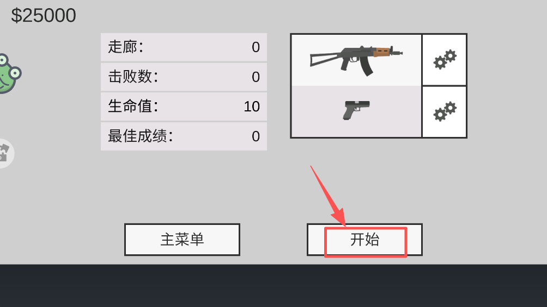Click the red arrow pointer graphic
Image resolution: width=547 pixels, height=307 pixels.
pyautogui.click(x=328, y=196)
